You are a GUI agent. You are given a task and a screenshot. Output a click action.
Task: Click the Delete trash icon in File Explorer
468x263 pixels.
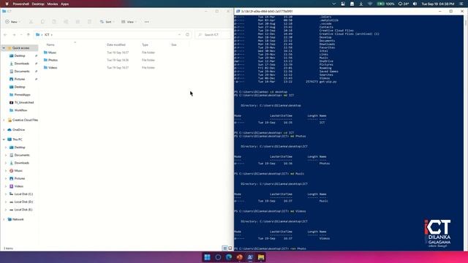click(89, 22)
